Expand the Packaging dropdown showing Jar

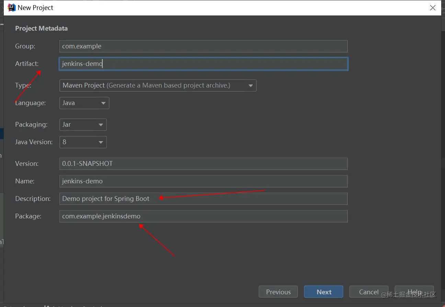[83, 125]
